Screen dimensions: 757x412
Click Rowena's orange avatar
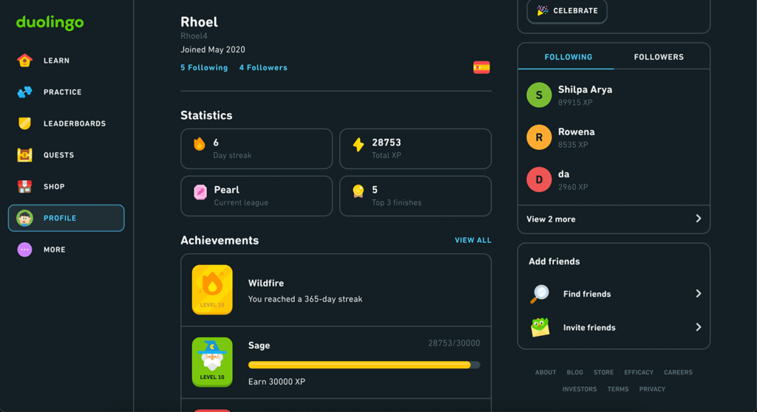[539, 137]
